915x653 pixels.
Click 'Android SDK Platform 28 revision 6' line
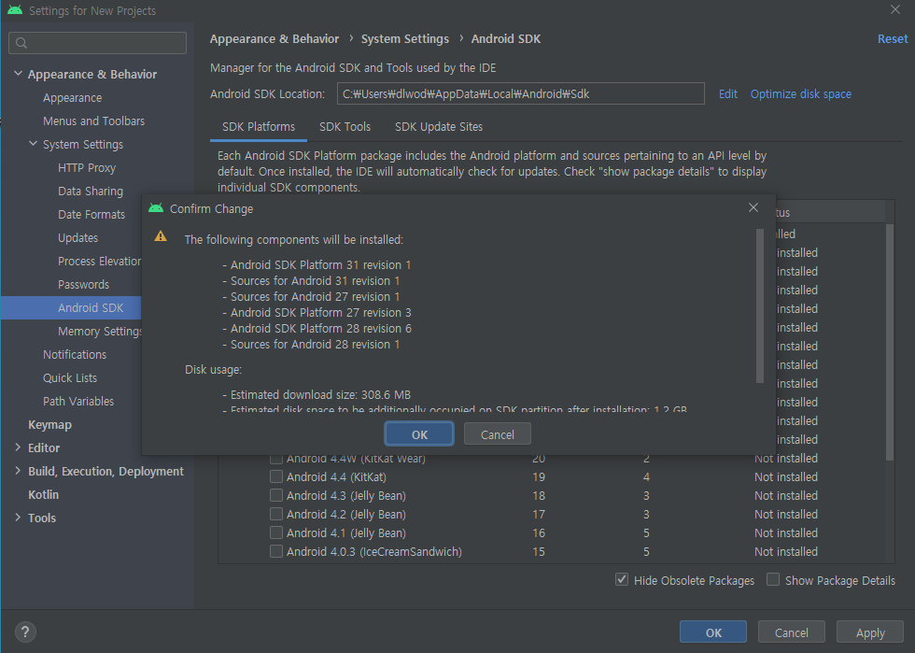tap(320, 328)
